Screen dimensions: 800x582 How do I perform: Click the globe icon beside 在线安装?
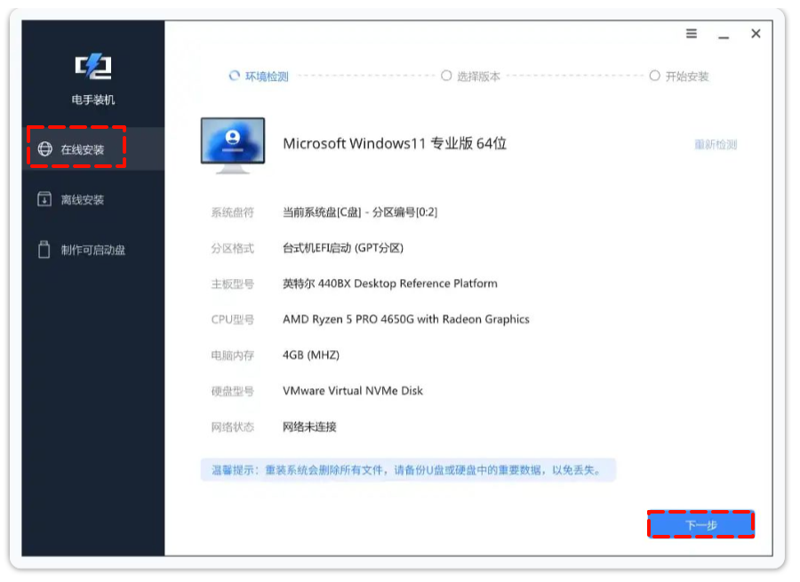45,149
